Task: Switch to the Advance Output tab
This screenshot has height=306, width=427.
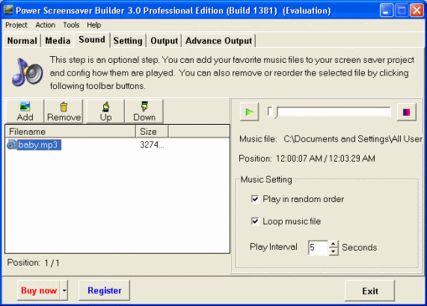Action: [218, 41]
